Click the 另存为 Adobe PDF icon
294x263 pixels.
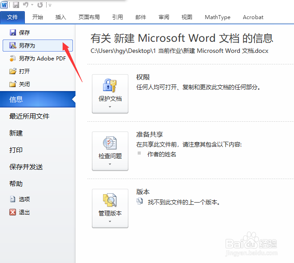click(13, 58)
